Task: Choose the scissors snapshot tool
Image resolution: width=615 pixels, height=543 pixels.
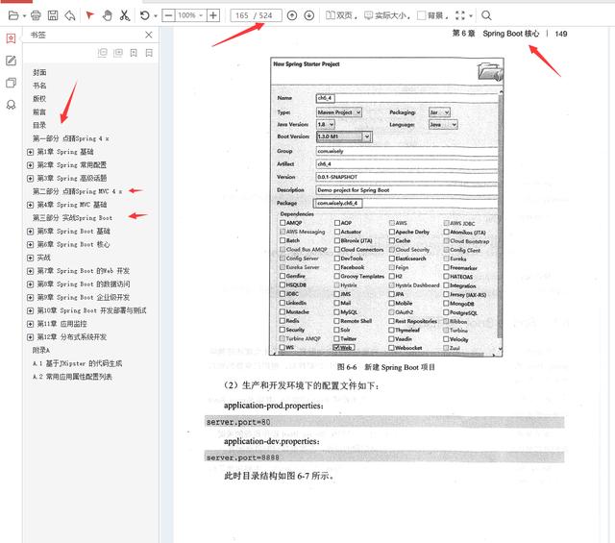Action: click(x=124, y=15)
